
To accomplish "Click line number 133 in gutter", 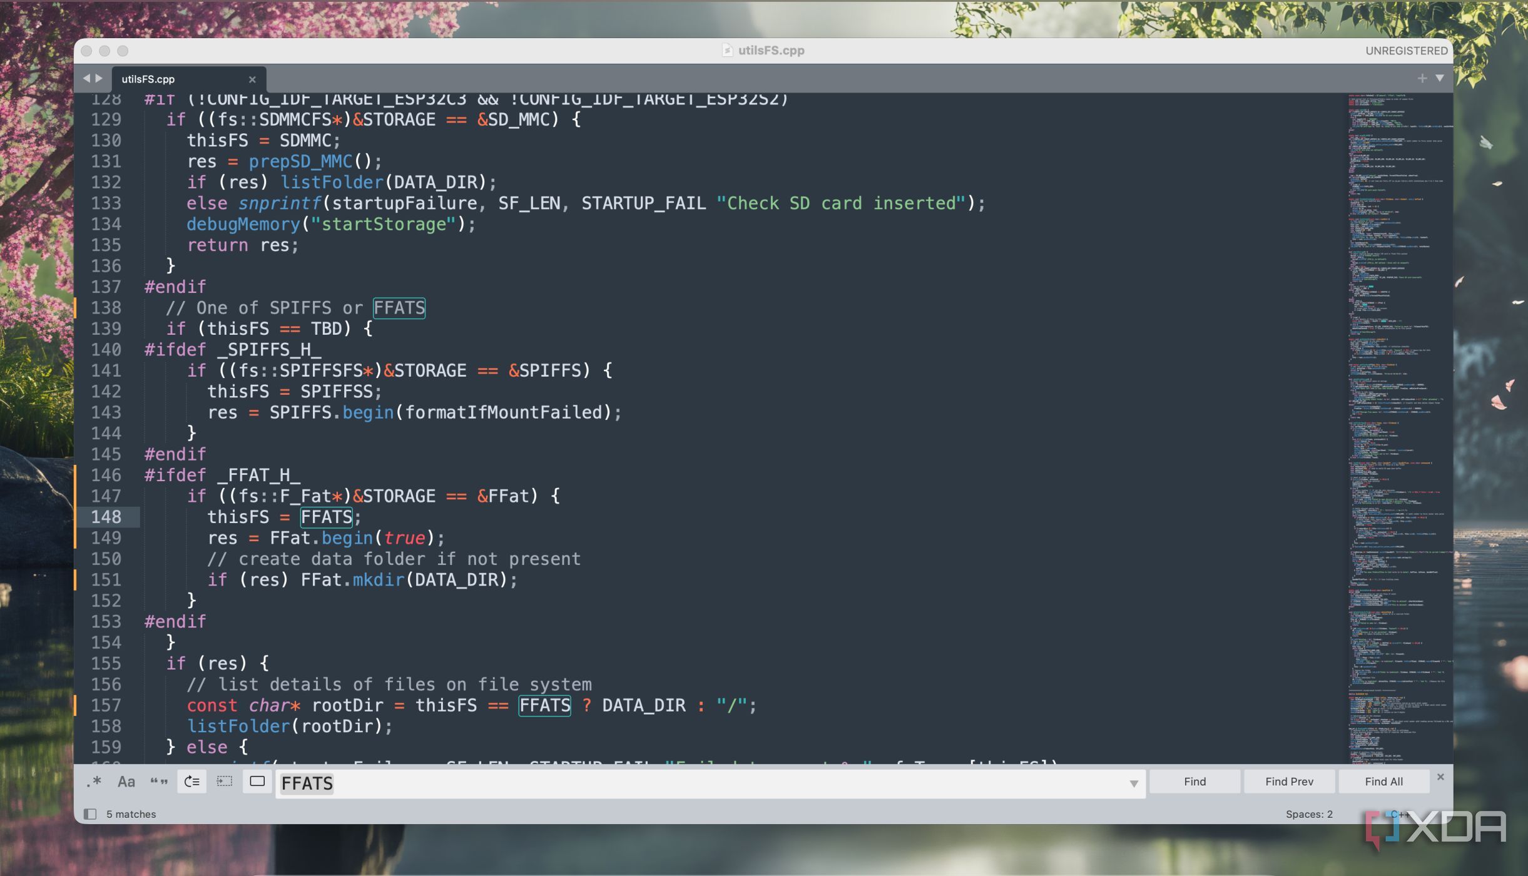I will click(106, 203).
